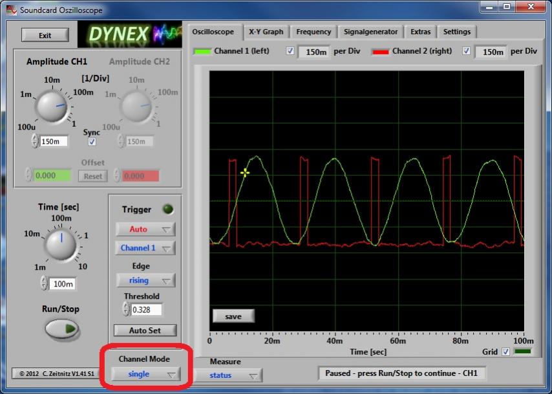Viewport: 552px width, 394px height.
Task: Click the Threshold stepper arrows
Action: (126, 310)
